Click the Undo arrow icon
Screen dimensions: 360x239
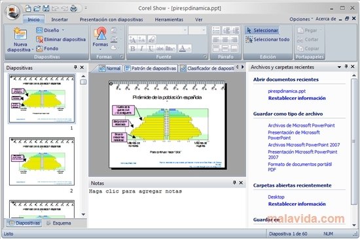pos(56,8)
